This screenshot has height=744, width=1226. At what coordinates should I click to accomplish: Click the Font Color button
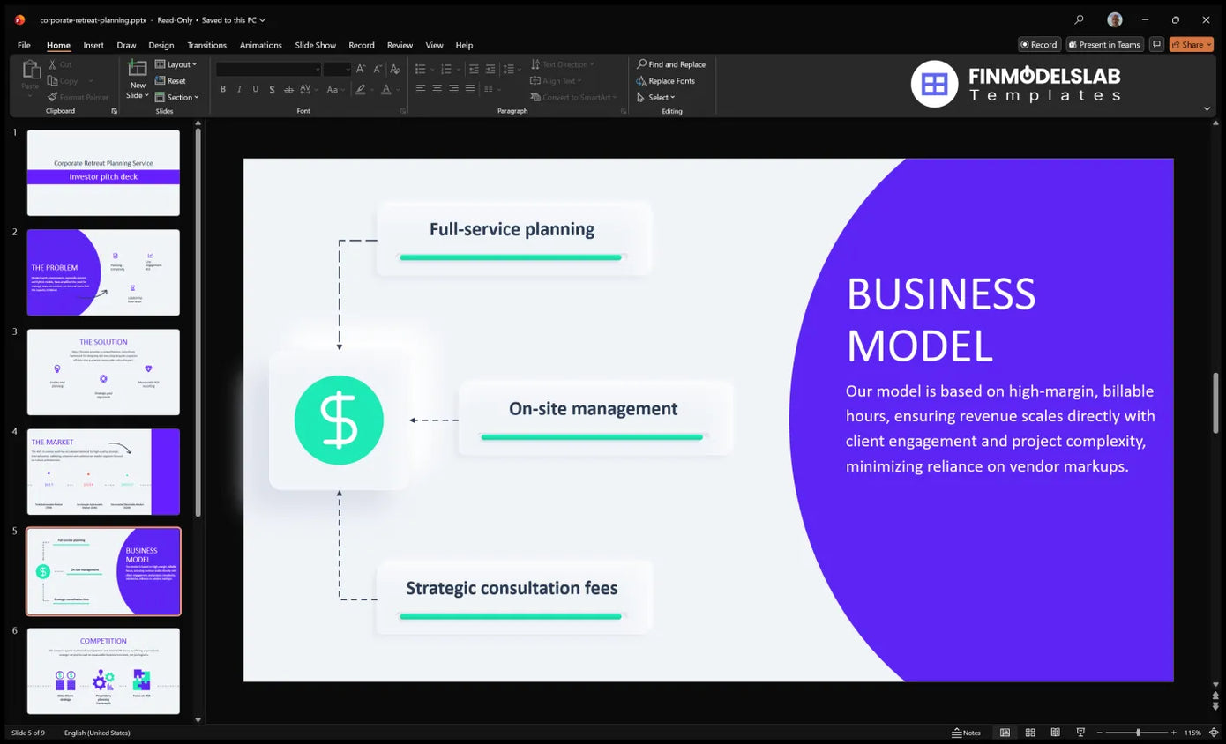coord(385,89)
